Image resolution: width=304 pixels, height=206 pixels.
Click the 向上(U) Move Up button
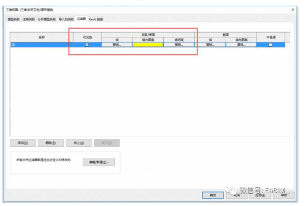[79, 143]
